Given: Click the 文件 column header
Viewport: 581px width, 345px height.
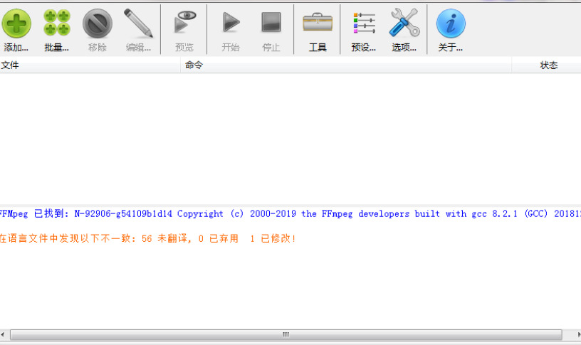Looking at the screenshot, I should tap(90, 65).
